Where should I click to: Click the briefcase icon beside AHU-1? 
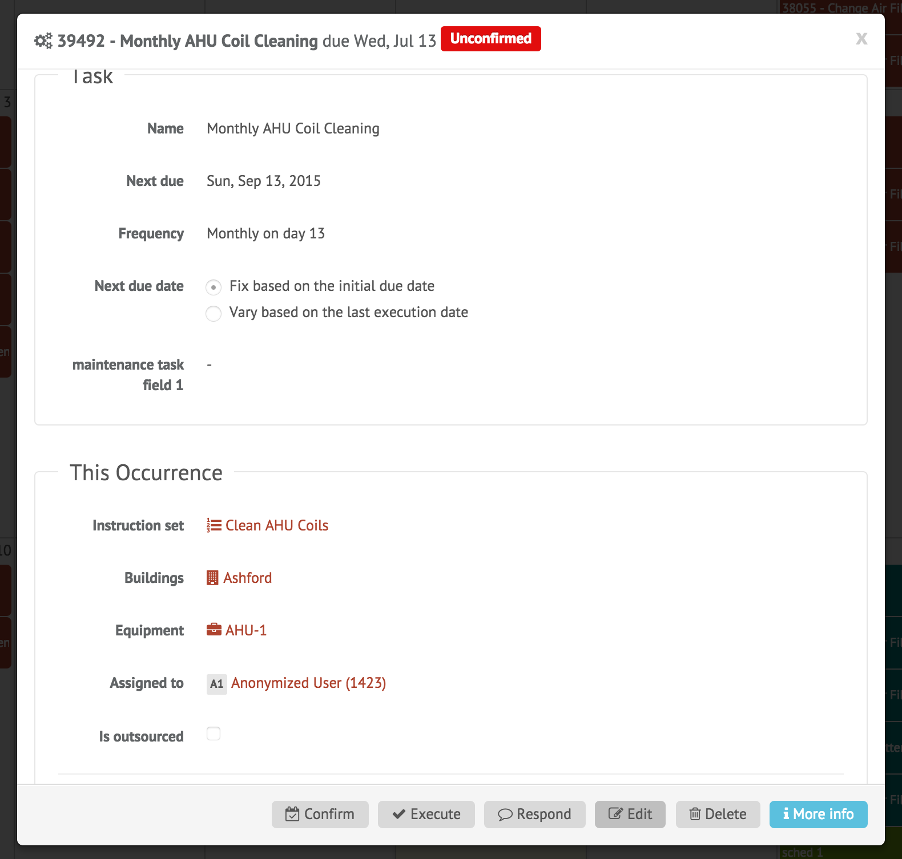point(214,630)
